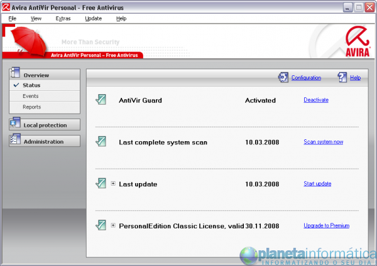377x266 pixels.
Task: Click the Administration checklist icon
Action: pos(15,139)
